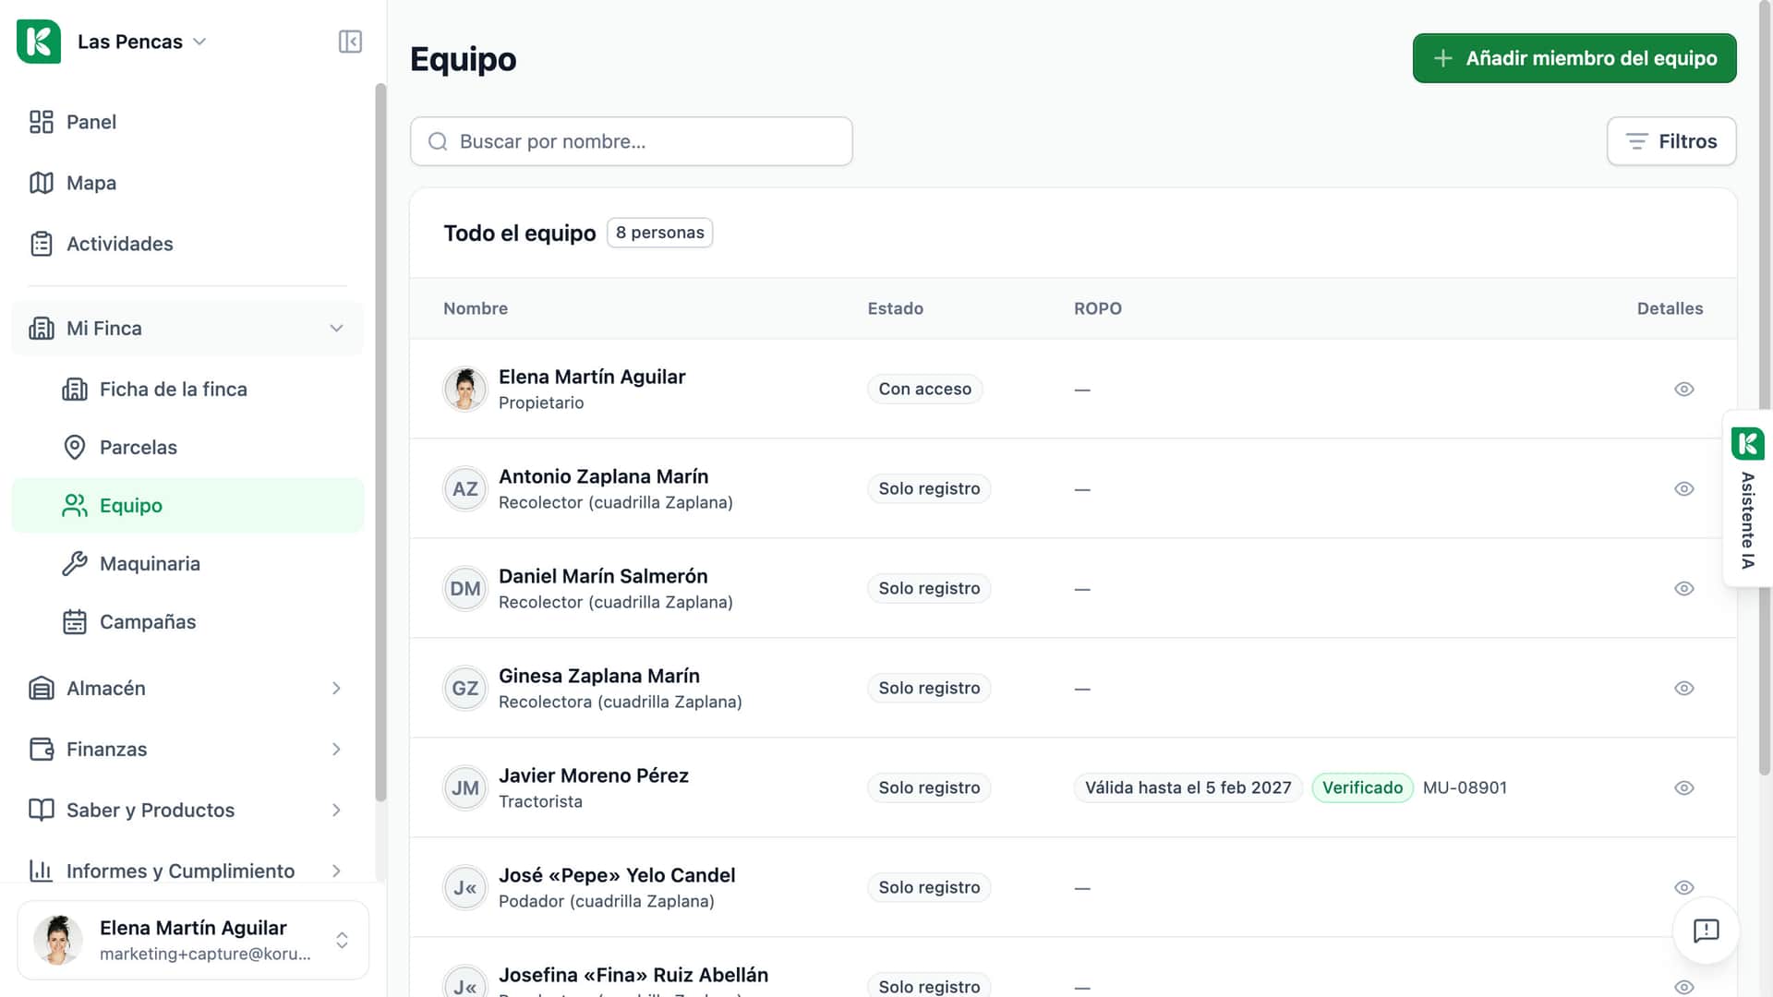This screenshot has width=1773, height=997.
Task: Open the Maquinaria page
Action: click(187, 563)
